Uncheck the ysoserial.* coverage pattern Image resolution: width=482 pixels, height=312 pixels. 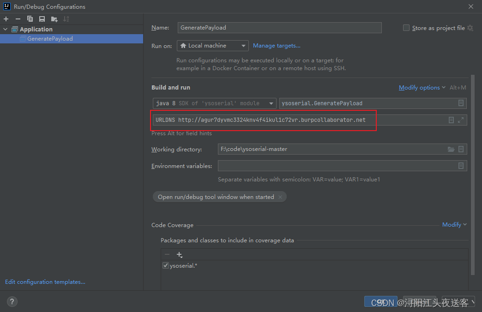166,265
